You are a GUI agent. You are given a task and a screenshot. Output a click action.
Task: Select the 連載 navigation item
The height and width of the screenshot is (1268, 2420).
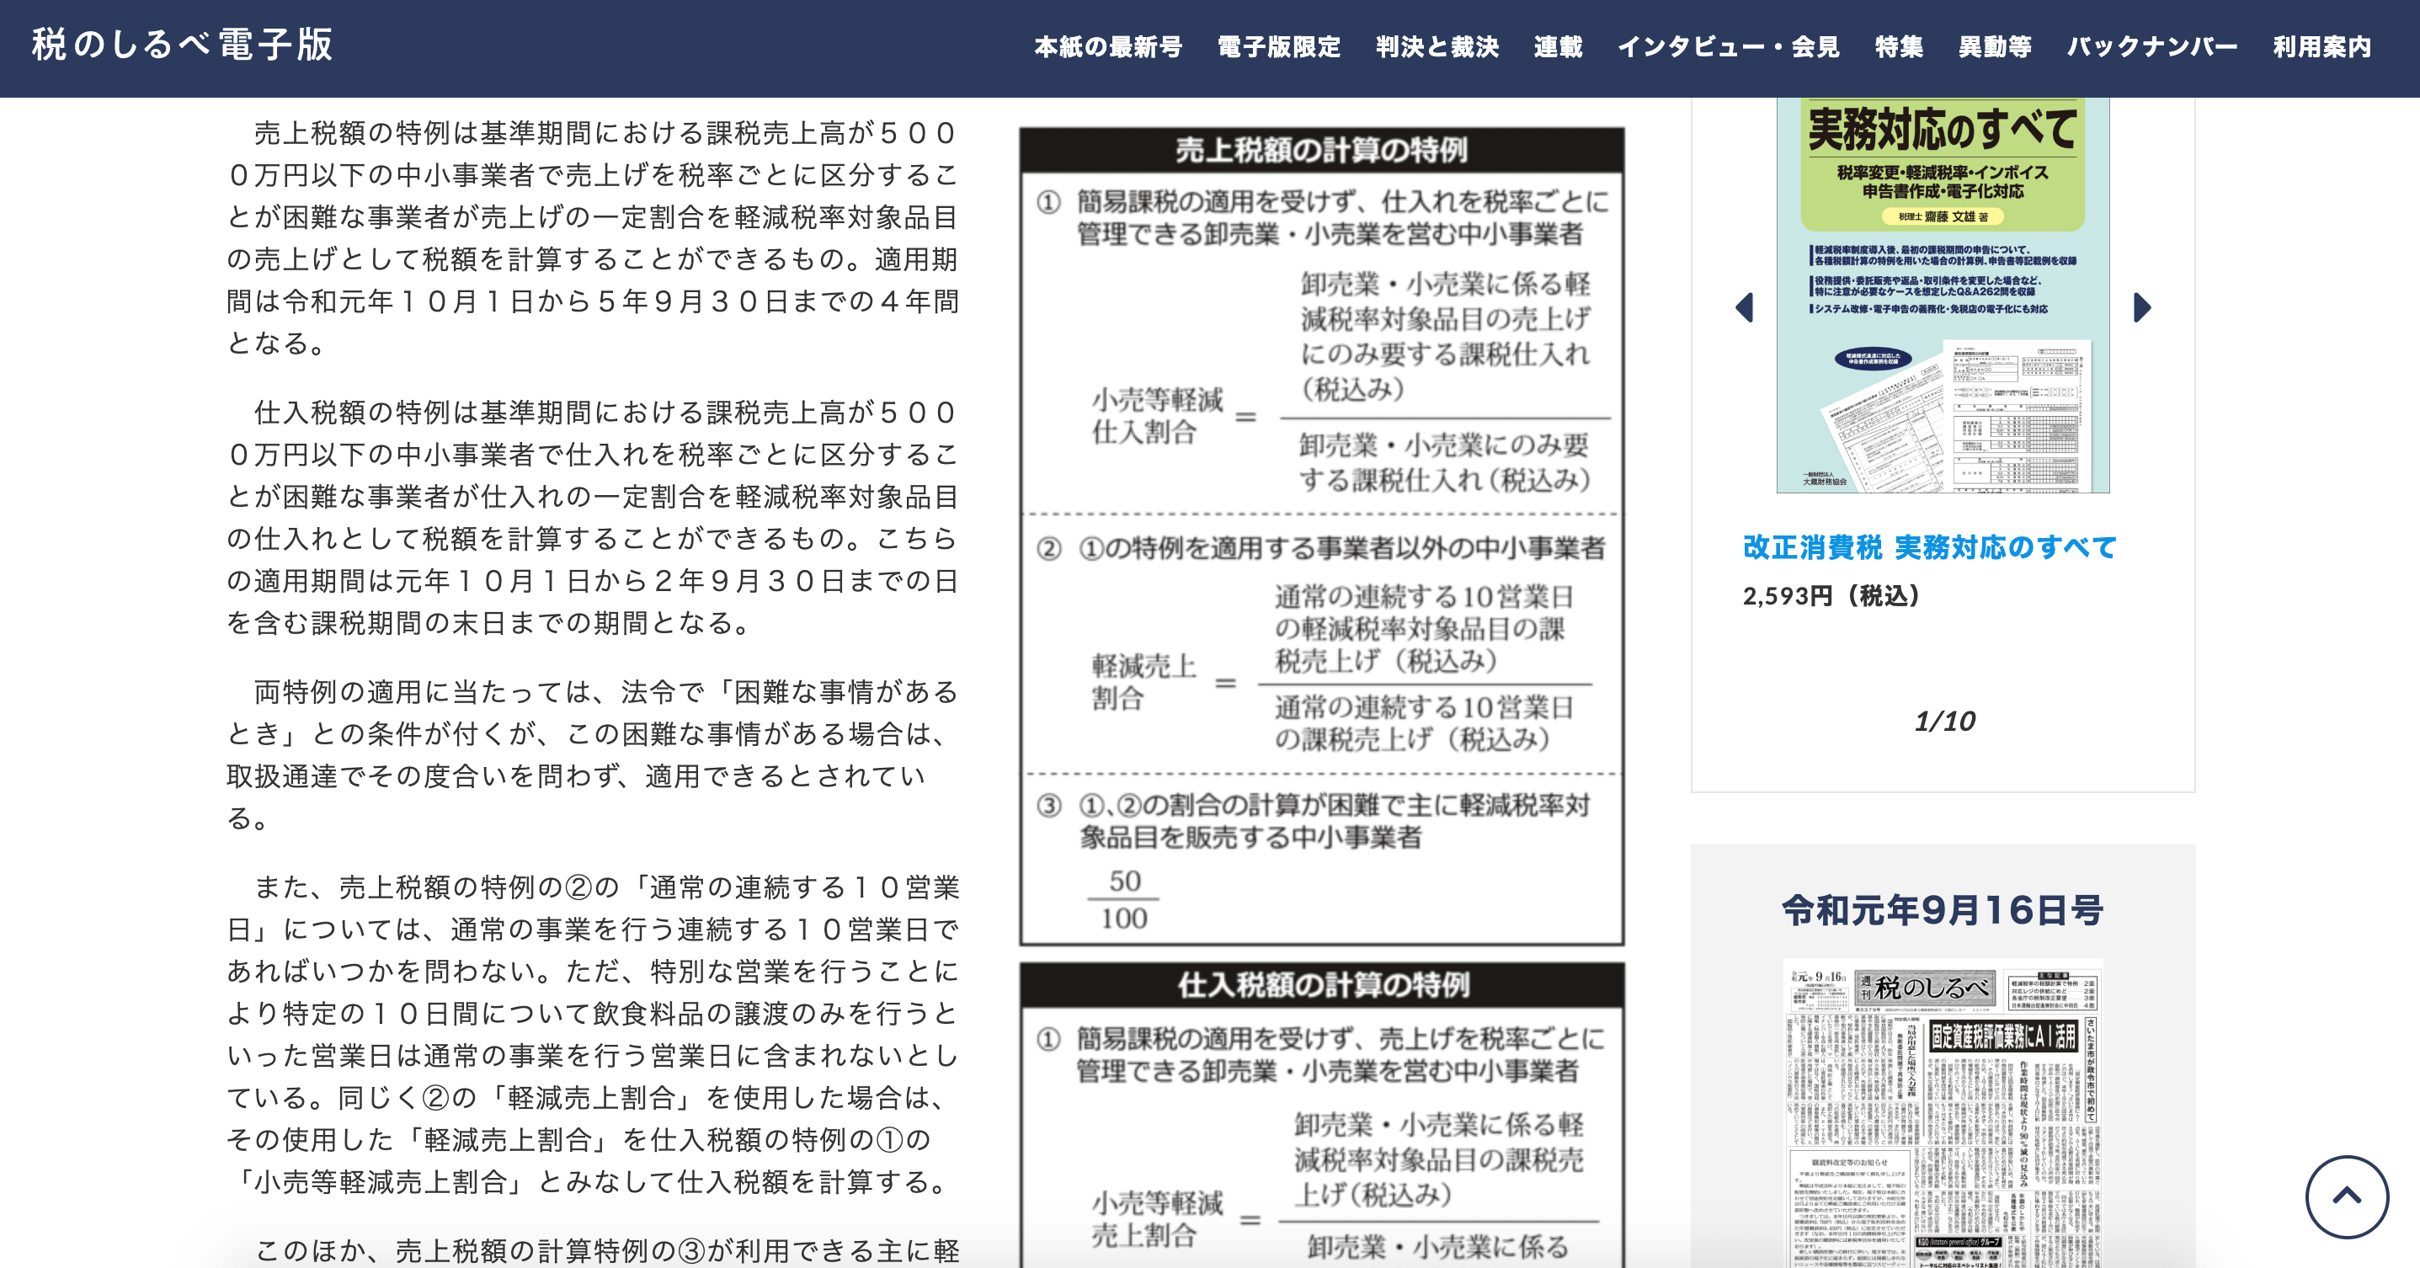tap(1558, 47)
